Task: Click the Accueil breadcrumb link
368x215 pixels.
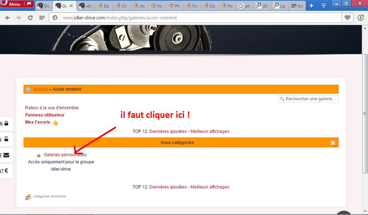Action: [x=41, y=89]
